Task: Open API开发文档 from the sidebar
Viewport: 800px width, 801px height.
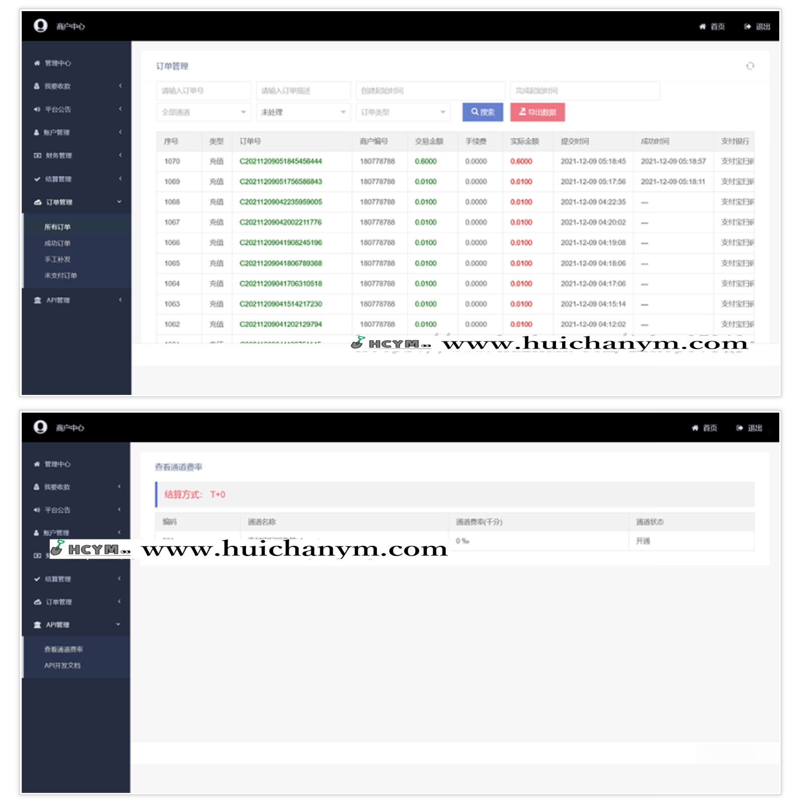Action: click(62, 666)
